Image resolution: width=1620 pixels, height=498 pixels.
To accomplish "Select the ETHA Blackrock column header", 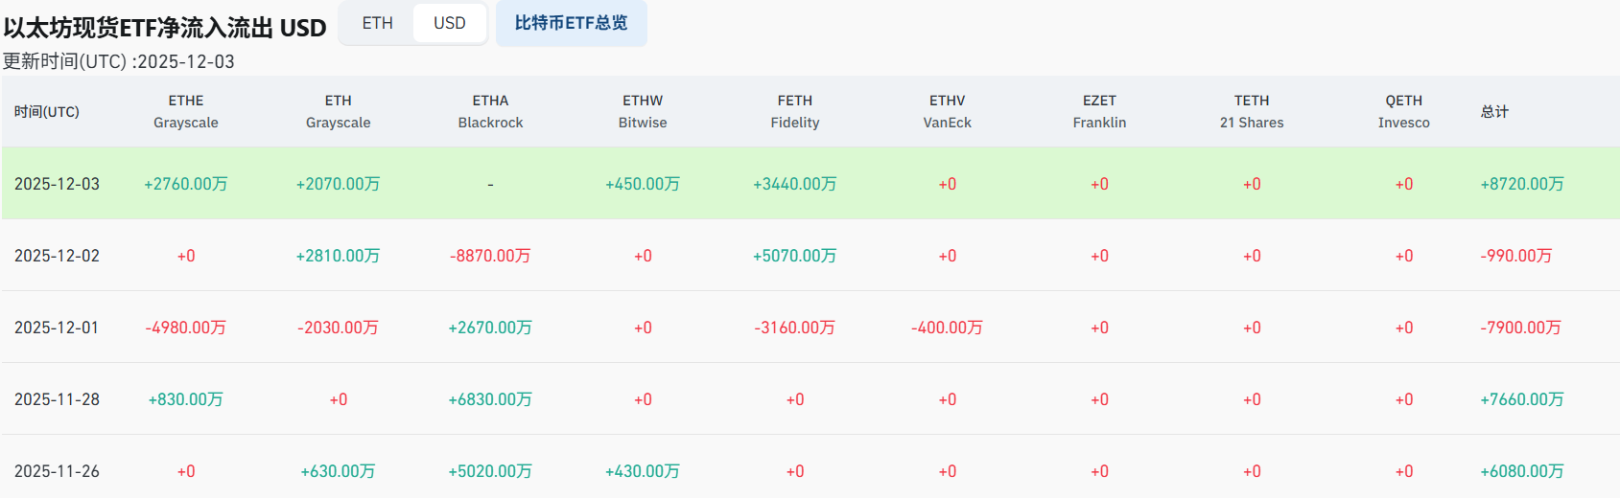I will click(x=490, y=112).
